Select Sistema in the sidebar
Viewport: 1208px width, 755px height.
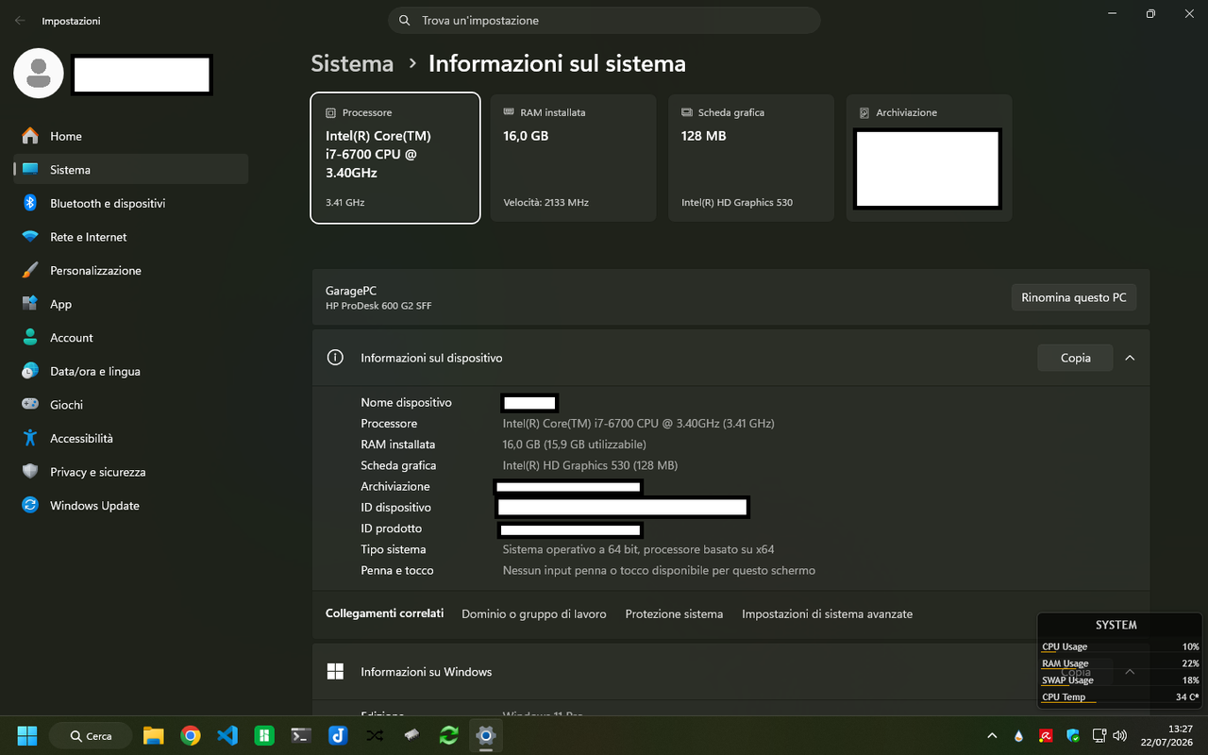click(x=131, y=170)
